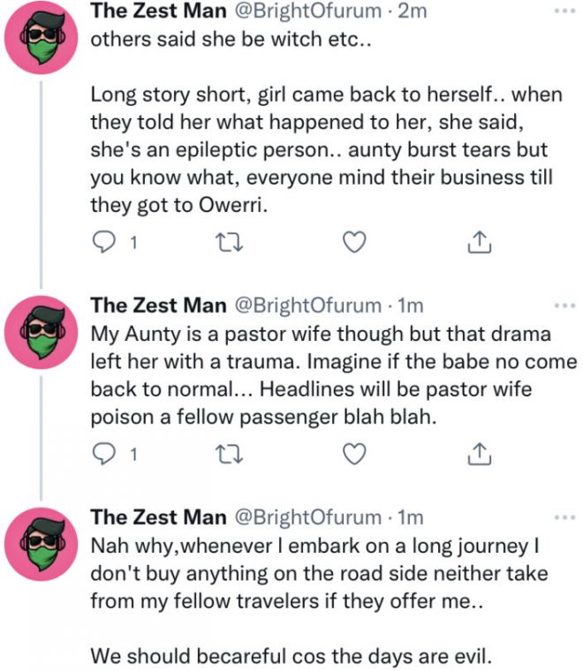Screen dimensions: 583x671
Task: Retweet the pastor wife trauma tweet
Action: (x=228, y=454)
